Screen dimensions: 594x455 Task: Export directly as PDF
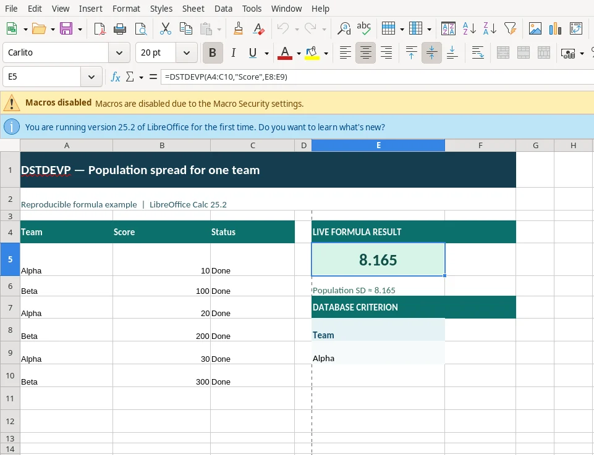coord(100,29)
